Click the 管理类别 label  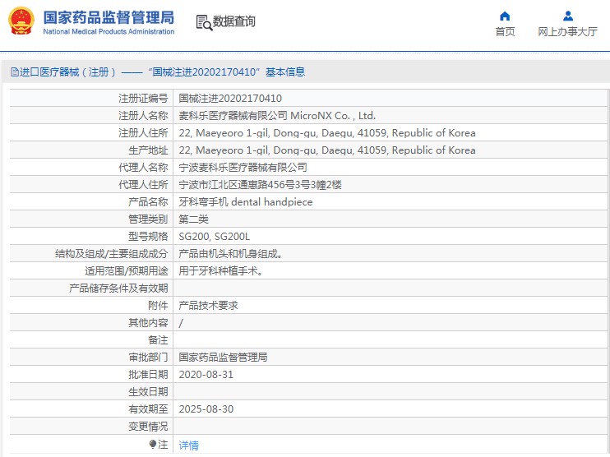148,219
